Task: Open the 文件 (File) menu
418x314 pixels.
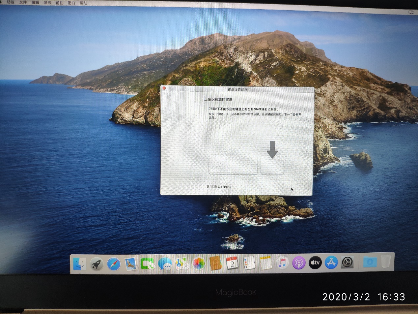Action: 23,3
